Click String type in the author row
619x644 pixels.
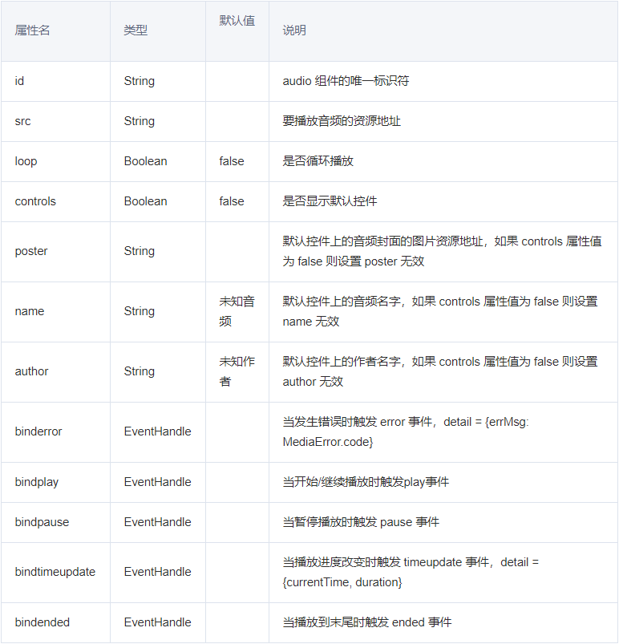pos(140,371)
